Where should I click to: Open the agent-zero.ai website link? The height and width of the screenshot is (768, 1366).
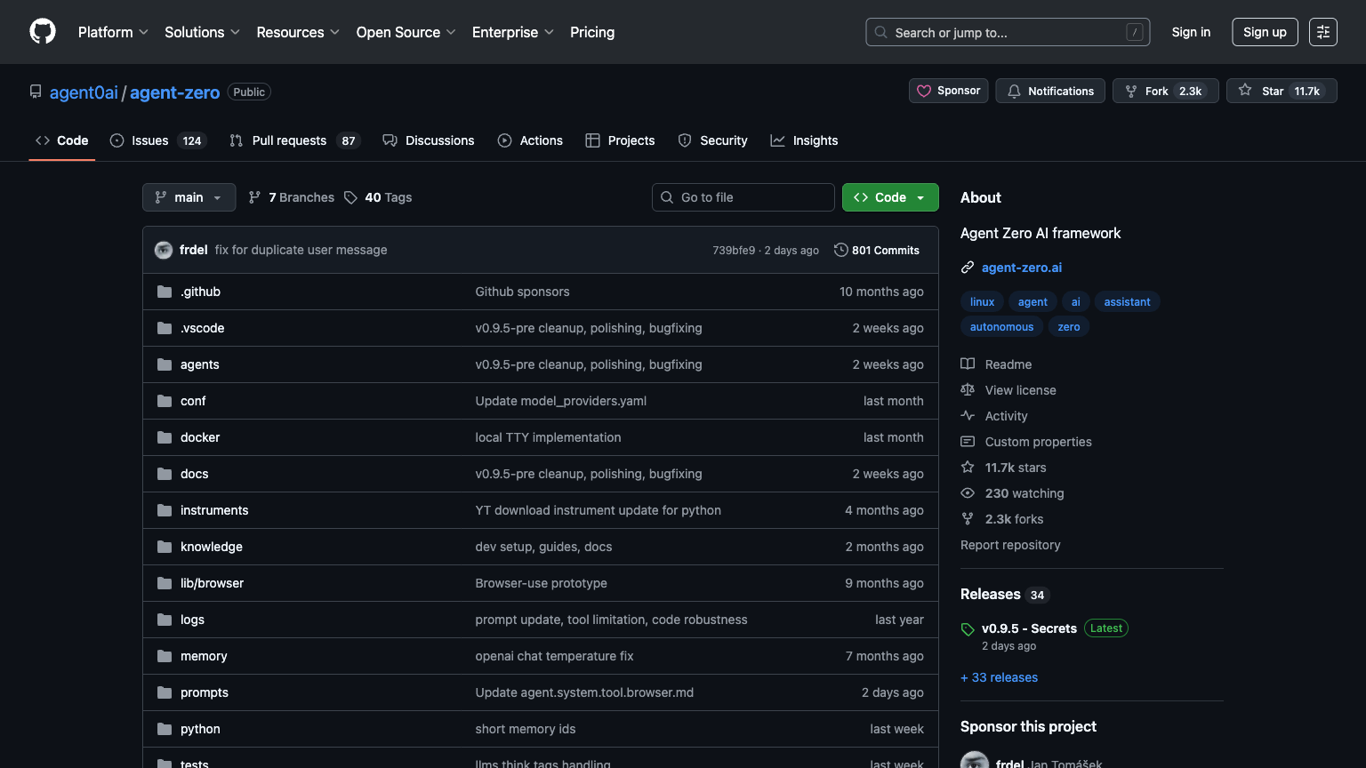click(1021, 268)
